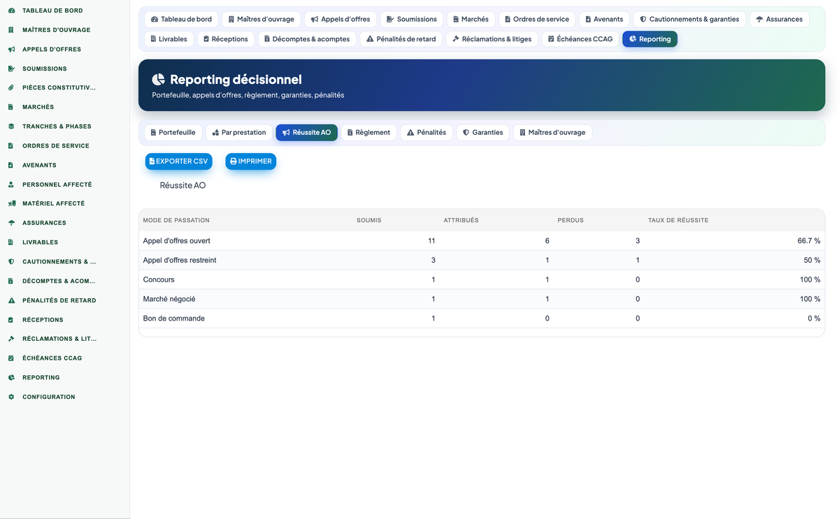Select the Concours row label

coord(159,279)
